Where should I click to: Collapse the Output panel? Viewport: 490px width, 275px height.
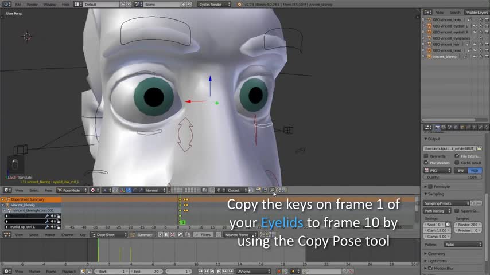click(426, 139)
